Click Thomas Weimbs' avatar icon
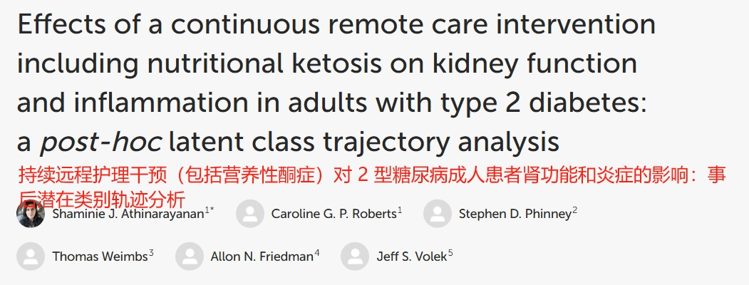This screenshot has height=285, width=749. click(31, 256)
